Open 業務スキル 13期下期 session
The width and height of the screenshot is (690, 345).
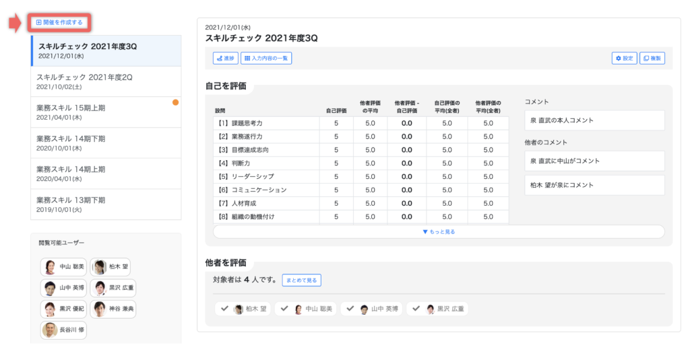coord(106,204)
